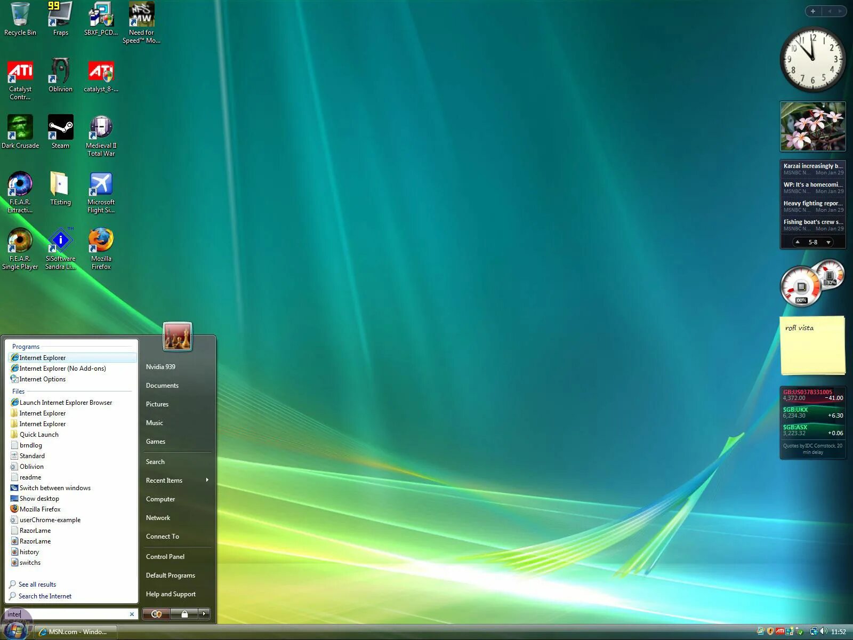Screen dimensions: 853x640
Task: Click the ATI icon in system tray
Action: click(x=780, y=631)
